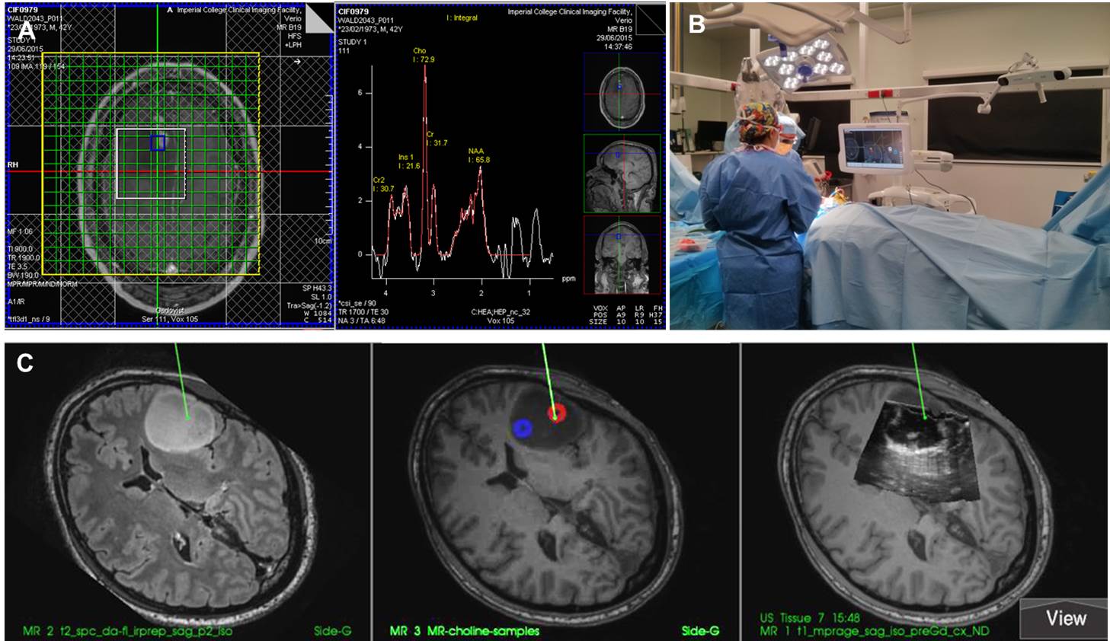Click the US Tissue 7 overlay label
The width and height of the screenshot is (1110, 641).
click(810, 618)
